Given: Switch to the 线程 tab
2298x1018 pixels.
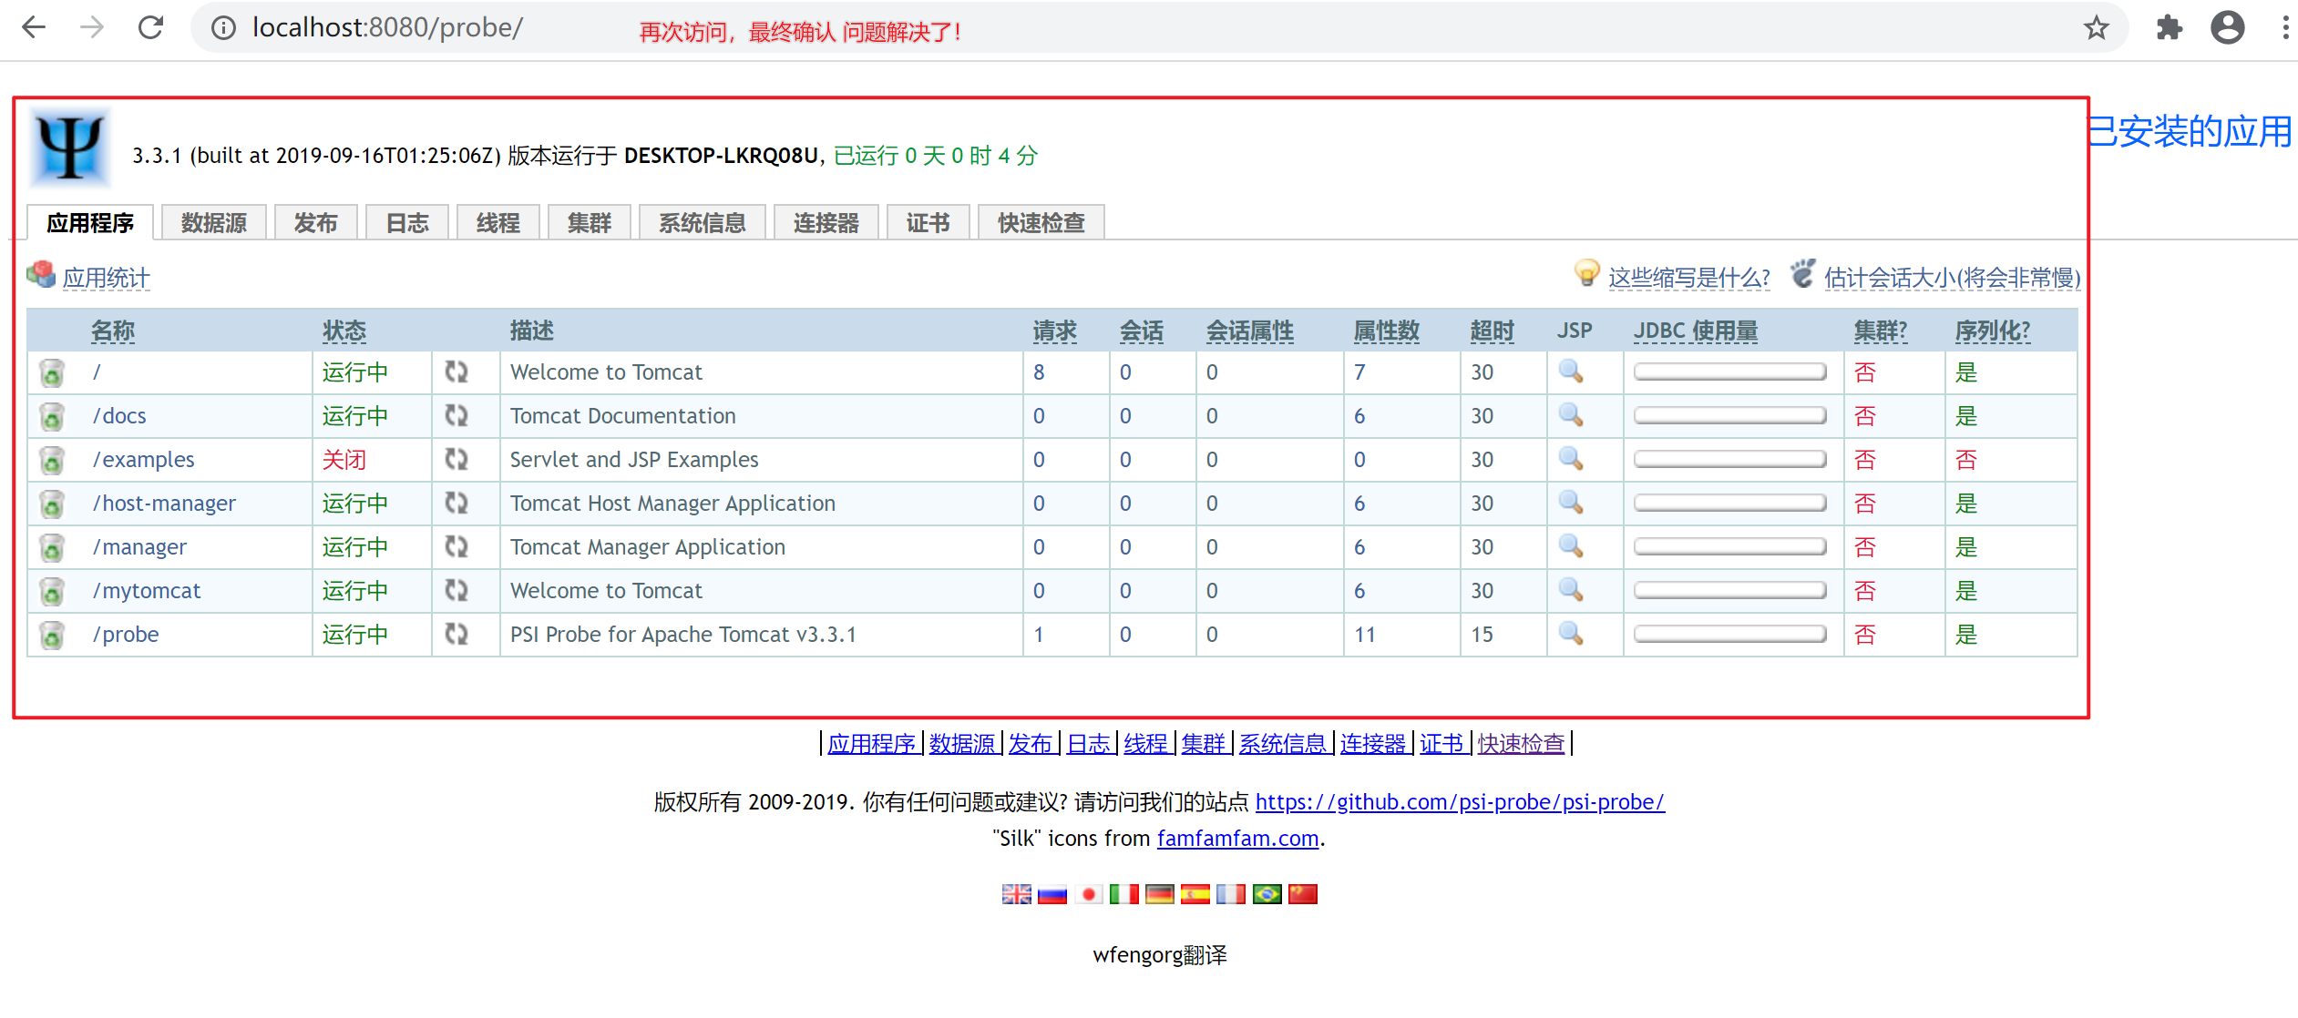Looking at the screenshot, I should click(498, 223).
